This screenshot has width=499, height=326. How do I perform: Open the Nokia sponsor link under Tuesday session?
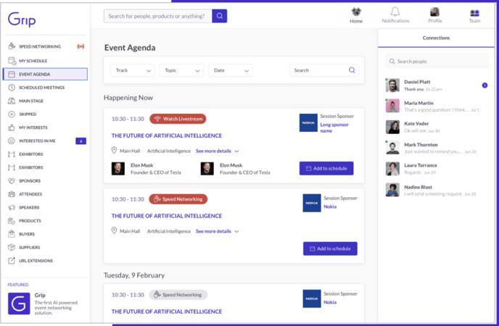330,302
